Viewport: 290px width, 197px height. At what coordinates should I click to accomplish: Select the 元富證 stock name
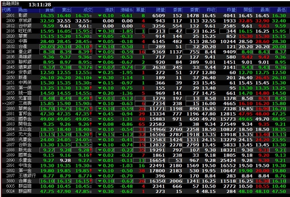pos(25,98)
